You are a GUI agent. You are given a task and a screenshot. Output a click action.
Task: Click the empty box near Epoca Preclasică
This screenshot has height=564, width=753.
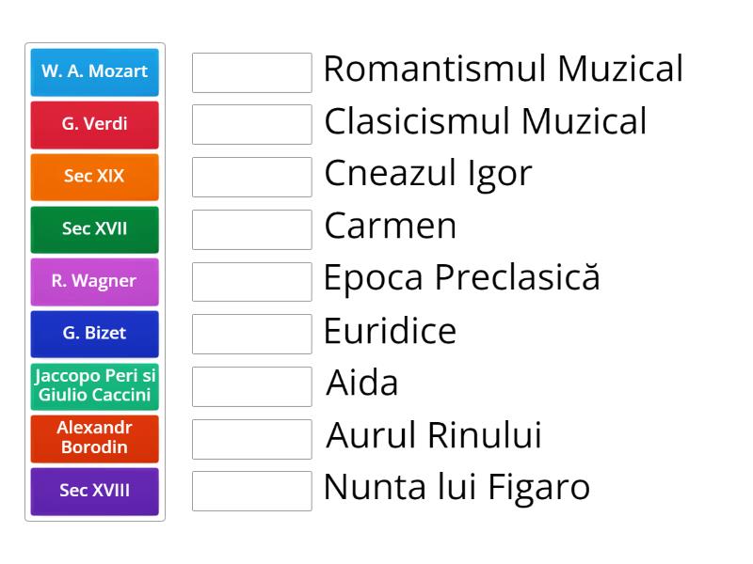coord(250,281)
